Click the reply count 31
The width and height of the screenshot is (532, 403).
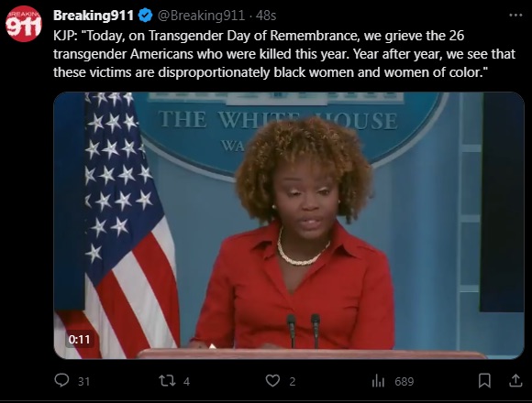[83, 382]
